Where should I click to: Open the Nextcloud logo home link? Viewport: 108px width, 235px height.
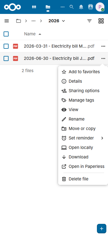pyautogui.click(x=12, y=7)
